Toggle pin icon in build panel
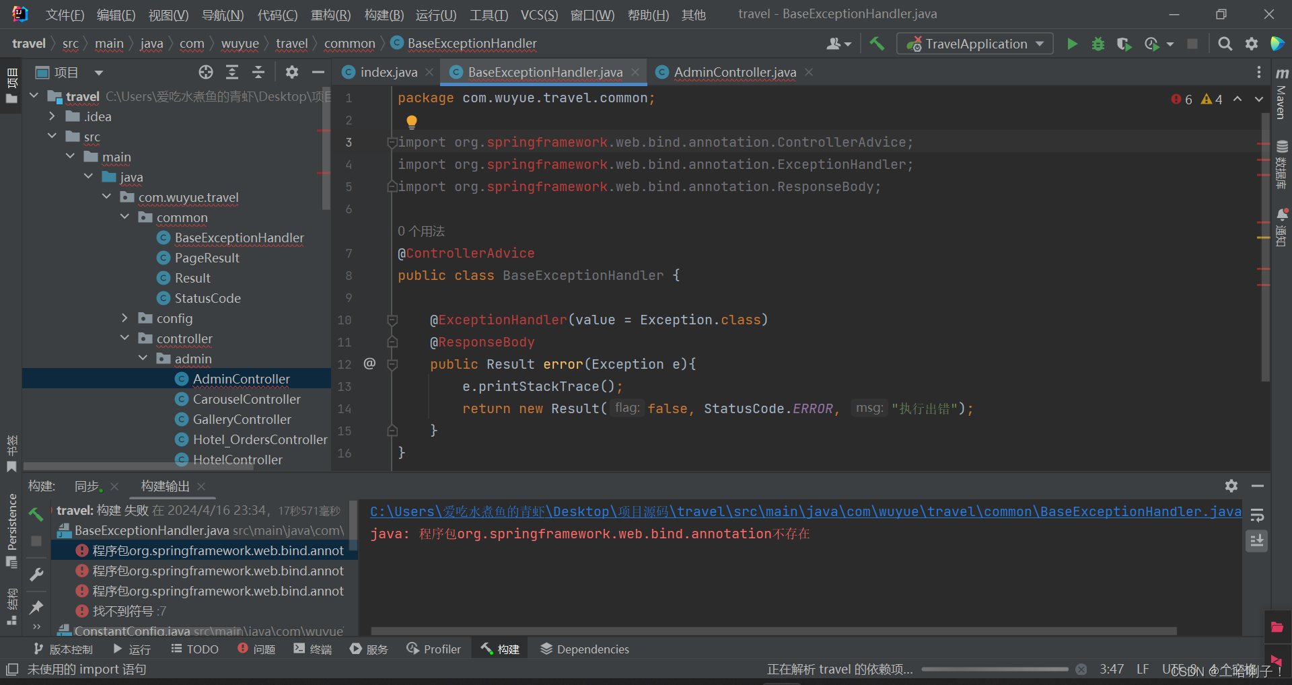Image resolution: width=1292 pixels, height=685 pixels. point(36,607)
